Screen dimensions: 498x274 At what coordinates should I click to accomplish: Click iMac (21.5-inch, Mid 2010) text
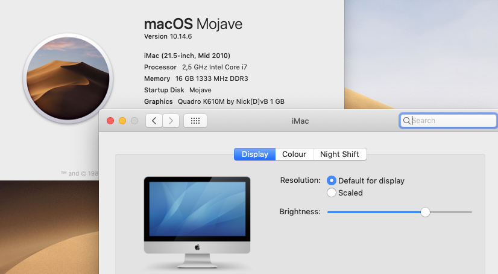coord(187,56)
